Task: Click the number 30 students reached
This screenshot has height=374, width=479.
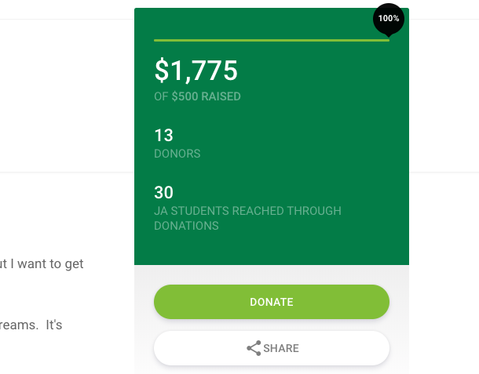Action: click(164, 193)
